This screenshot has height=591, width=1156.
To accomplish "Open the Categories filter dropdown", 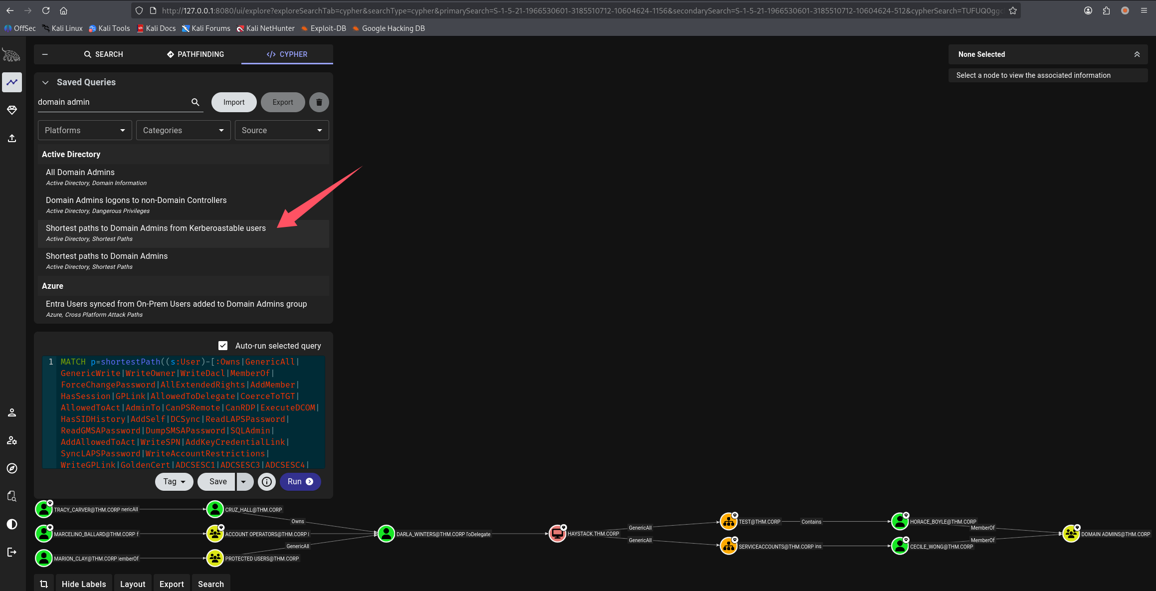I will (183, 130).
